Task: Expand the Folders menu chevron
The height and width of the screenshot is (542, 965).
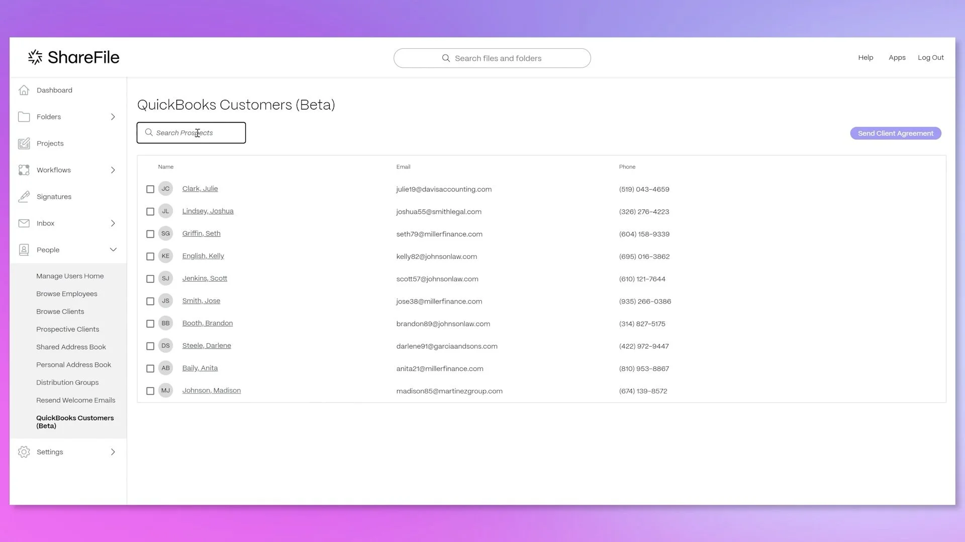Action: pyautogui.click(x=113, y=117)
